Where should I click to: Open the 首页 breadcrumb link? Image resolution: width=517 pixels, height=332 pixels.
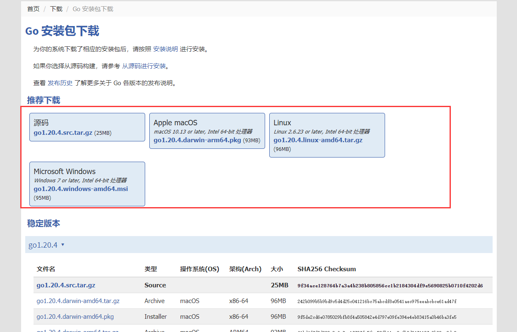click(x=34, y=9)
